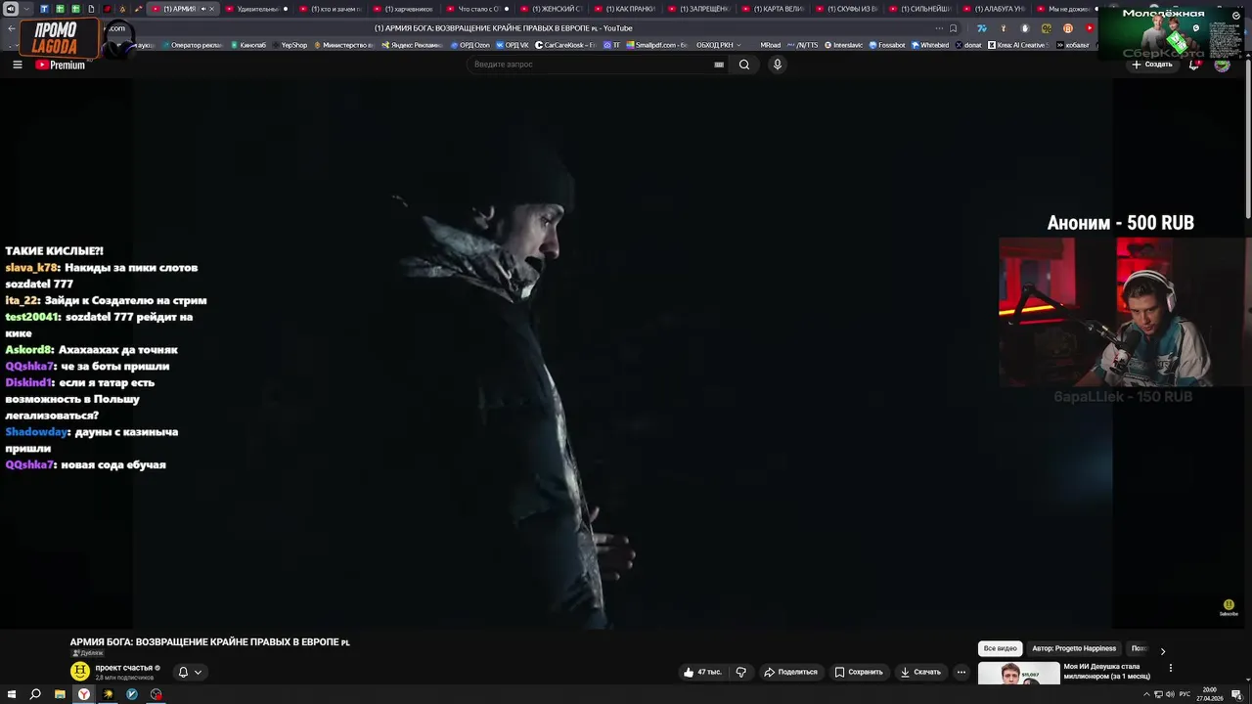This screenshot has height=704, width=1252.
Task: Open the on-screen keyboard in search box
Action: [719, 65]
